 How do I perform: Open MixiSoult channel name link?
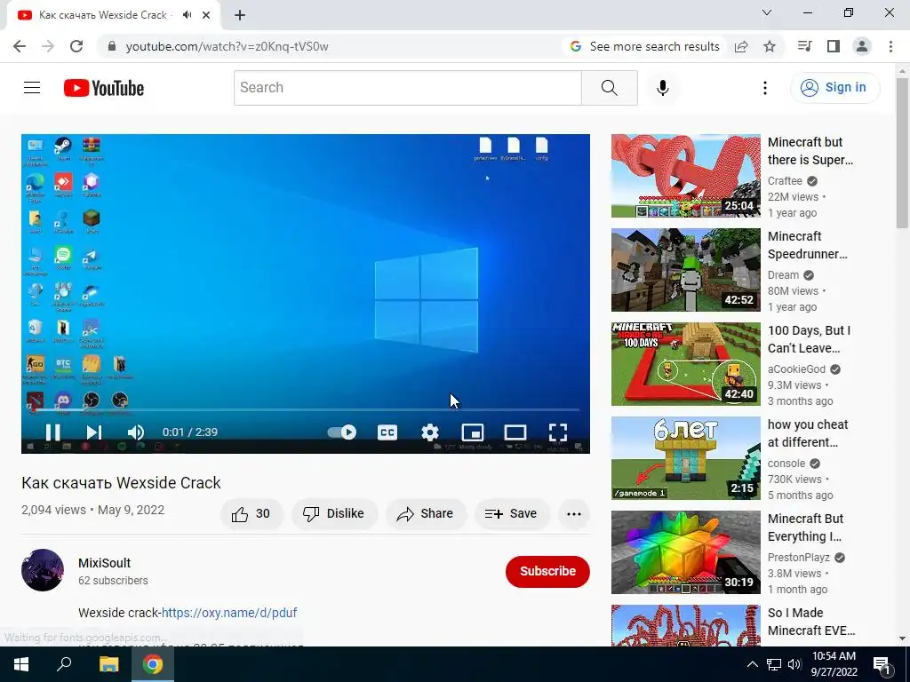pos(105,563)
